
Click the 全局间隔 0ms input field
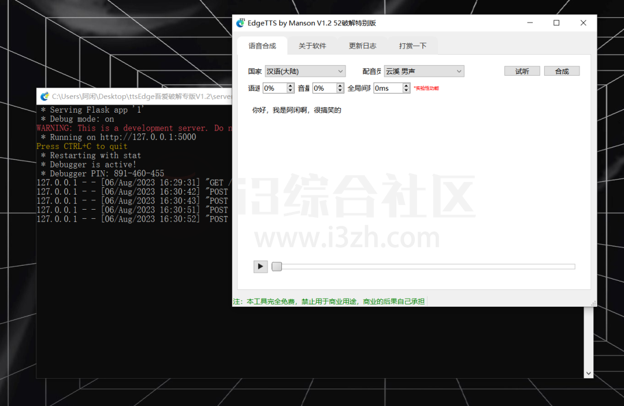click(388, 88)
